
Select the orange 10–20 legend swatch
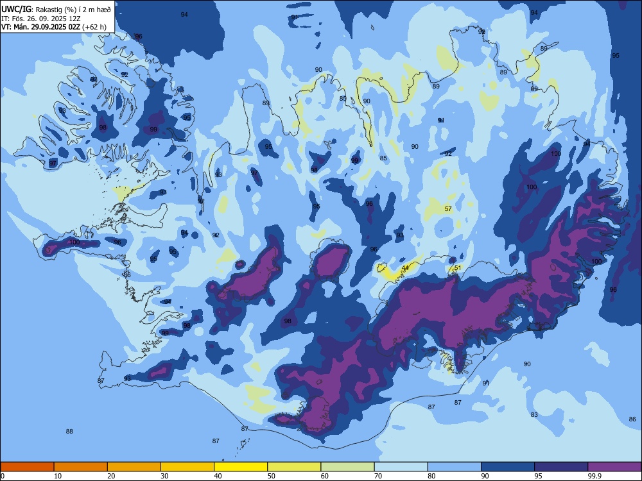coord(81,467)
